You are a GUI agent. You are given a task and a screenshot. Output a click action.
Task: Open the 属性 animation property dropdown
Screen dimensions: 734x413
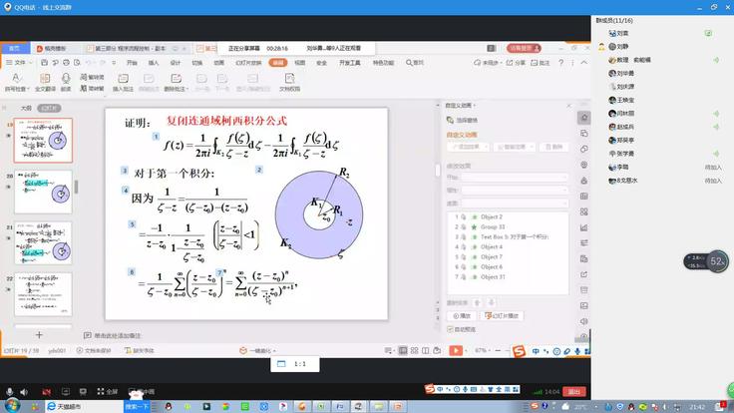[x=513, y=190]
